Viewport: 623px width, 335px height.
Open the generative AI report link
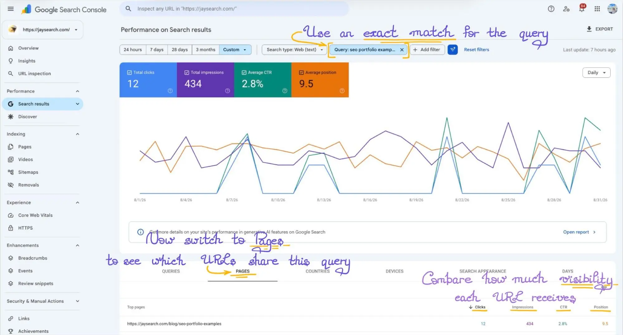point(579,232)
